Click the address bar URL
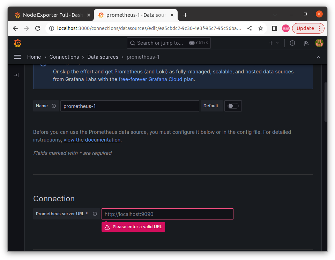 [149, 28]
